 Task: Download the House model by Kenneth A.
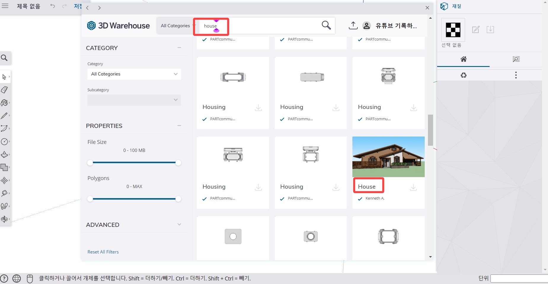point(413,187)
